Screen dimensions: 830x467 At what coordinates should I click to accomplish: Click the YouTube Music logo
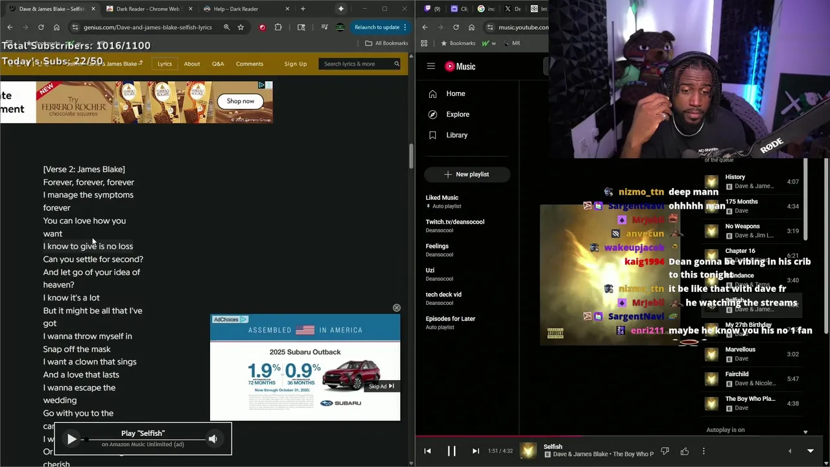click(x=460, y=66)
